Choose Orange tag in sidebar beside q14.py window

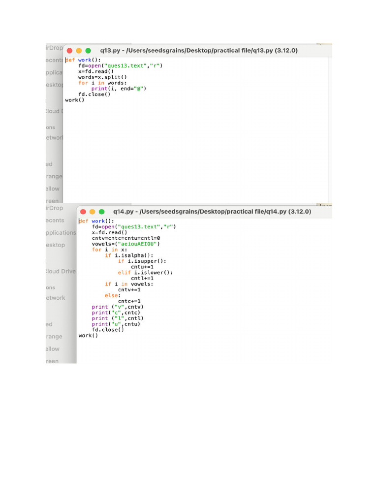(x=54, y=337)
